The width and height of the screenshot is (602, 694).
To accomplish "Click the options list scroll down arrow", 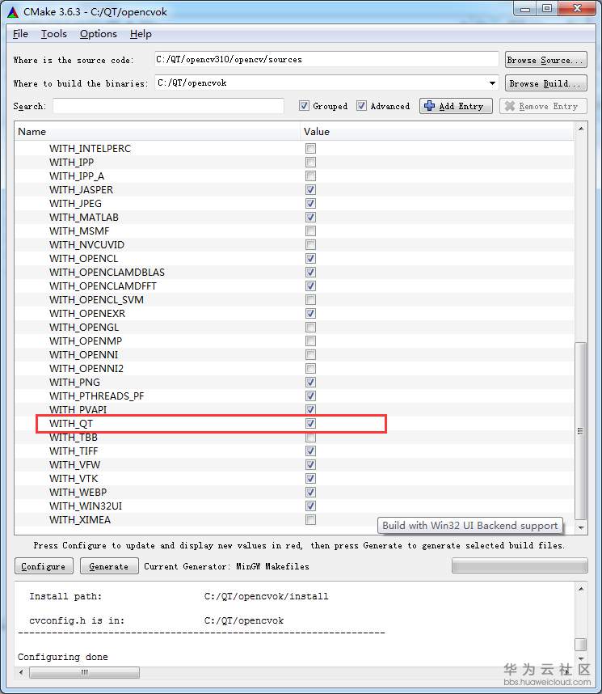I will [x=581, y=527].
